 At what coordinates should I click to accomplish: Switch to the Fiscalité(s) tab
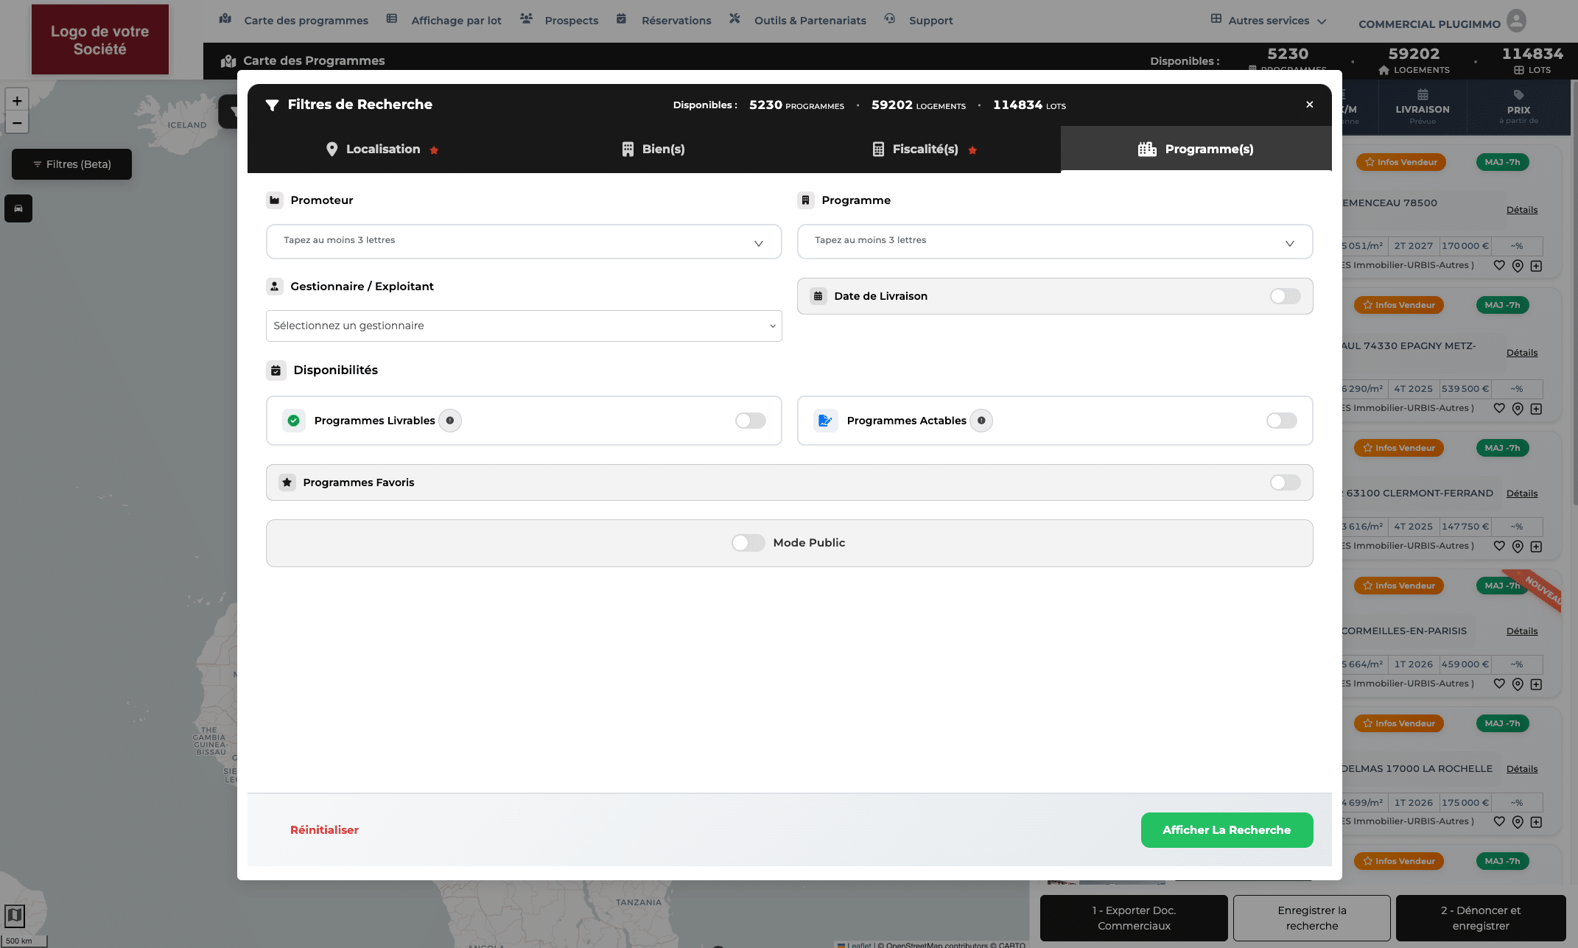pos(925,150)
